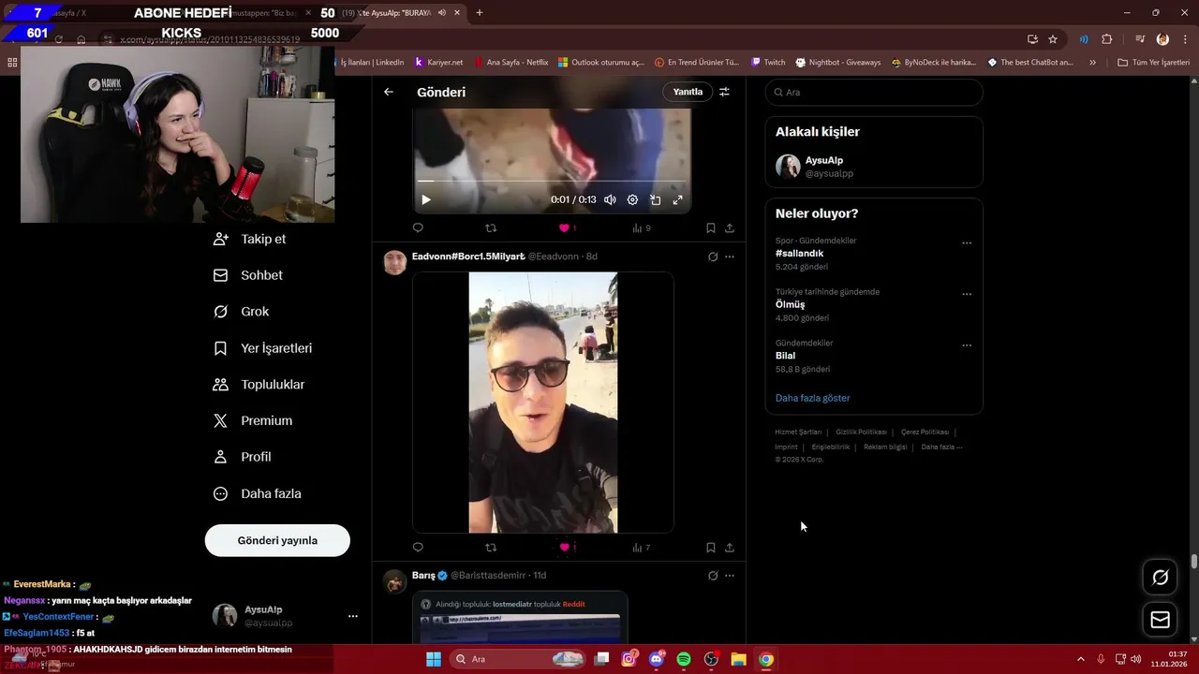This screenshot has height=674, width=1199.
Task: Open Premium in the sidebar
Action: point(253,421)
